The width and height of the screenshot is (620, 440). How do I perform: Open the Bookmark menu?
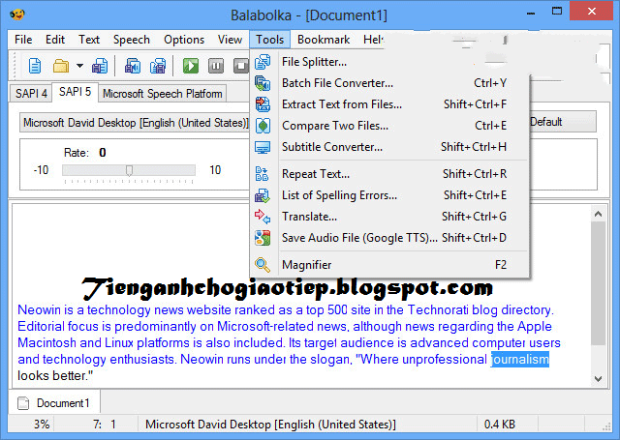324,40
